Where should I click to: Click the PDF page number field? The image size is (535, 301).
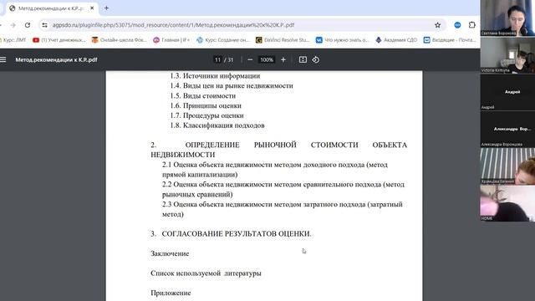217,59
